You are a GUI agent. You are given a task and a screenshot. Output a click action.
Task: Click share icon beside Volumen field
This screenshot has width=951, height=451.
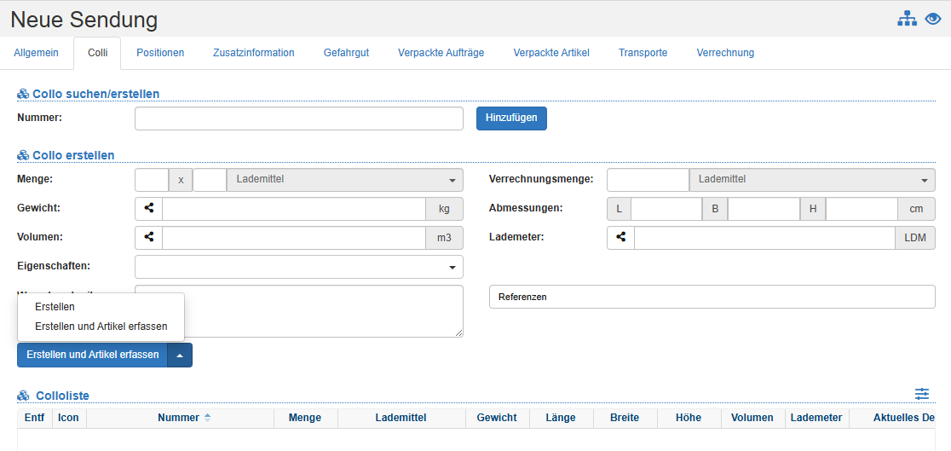(148, 238)
